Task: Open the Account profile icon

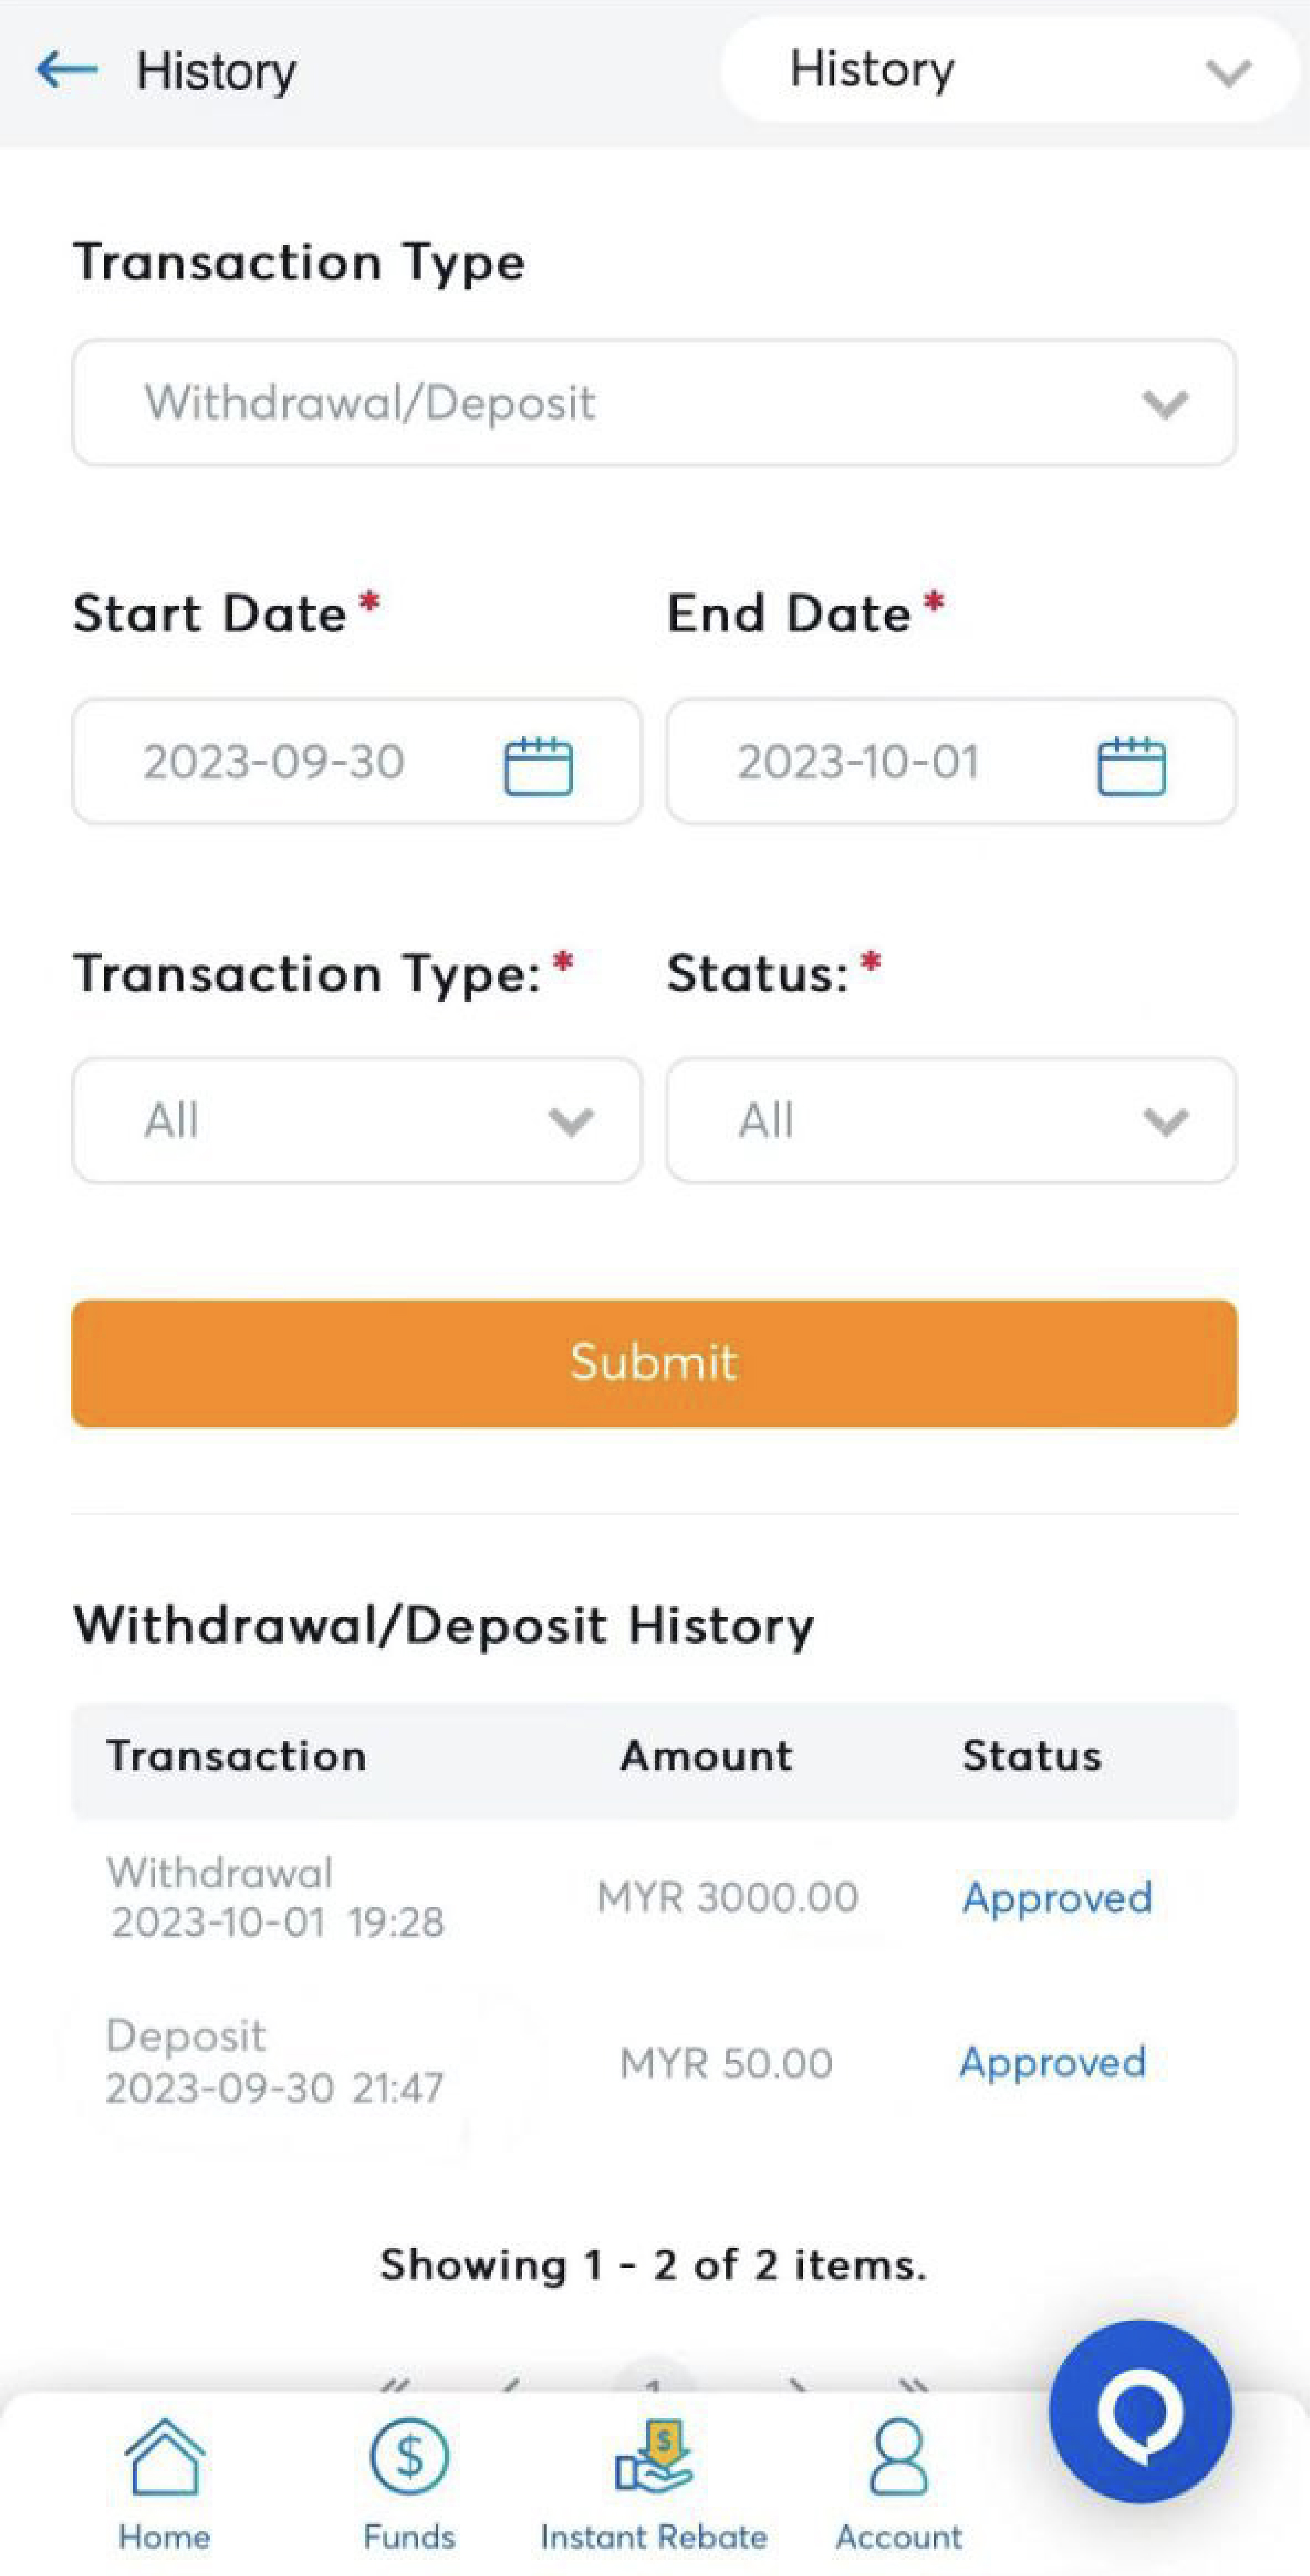Action: [898, 2459]
